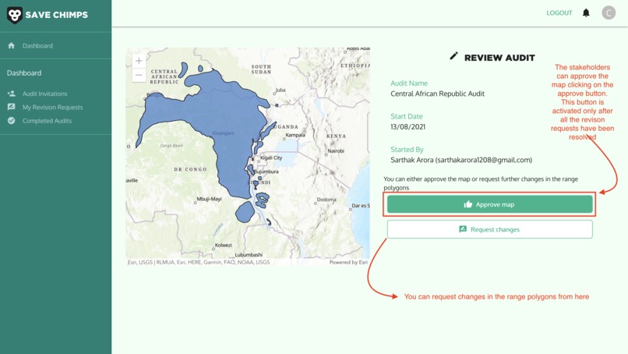The height and width of the screenshot is (354, 628).
Task: Approve the map
Action: tap(490, 204)
